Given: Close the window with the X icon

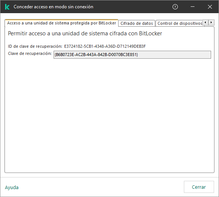Looking at the screenshot, I should click(x=210, y=7).
